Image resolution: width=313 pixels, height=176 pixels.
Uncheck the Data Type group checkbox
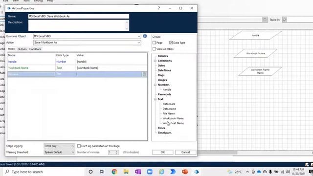pyautogui.click(x=171, y=43)
